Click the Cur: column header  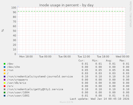tap(82, 61)
